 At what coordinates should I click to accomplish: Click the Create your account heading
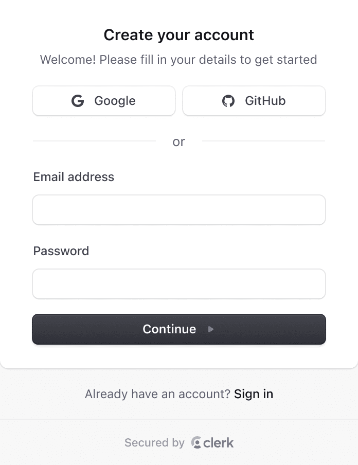(178, 35)
